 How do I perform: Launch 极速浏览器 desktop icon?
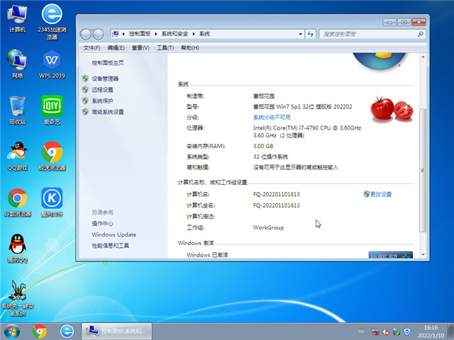52,156
